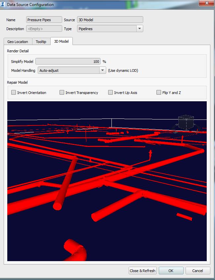
Task: Click the Simplify Model percentage slider field
Action: click(x=68, y=62)
